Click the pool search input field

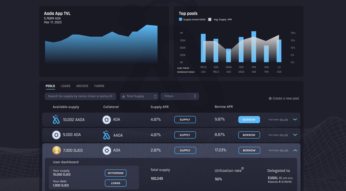click(80, 96)
